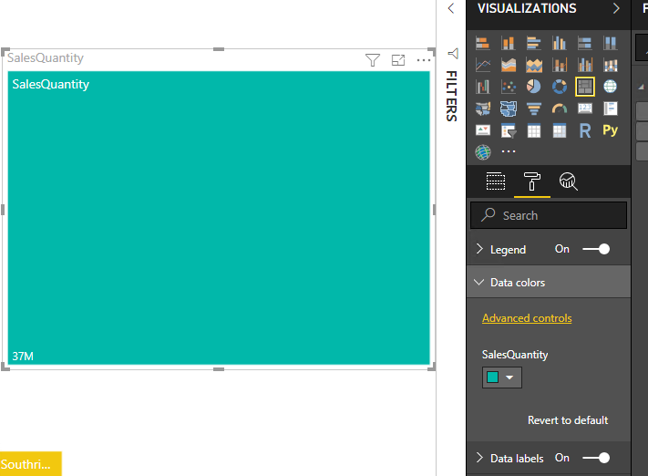Select the Multi-row card visual
648x476 pixels.
tap(610, 109)
